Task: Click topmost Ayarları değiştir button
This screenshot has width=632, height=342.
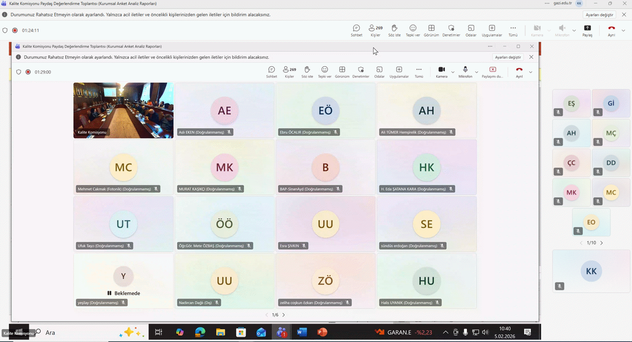Action: (600, 15)
